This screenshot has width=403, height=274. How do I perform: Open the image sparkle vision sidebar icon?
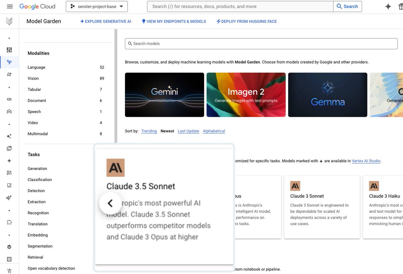(x=9, y=185)
